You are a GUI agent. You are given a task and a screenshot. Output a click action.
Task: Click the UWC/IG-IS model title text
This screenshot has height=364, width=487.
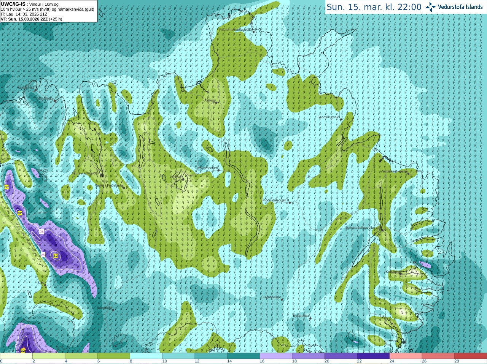click(x=13, y=4)
